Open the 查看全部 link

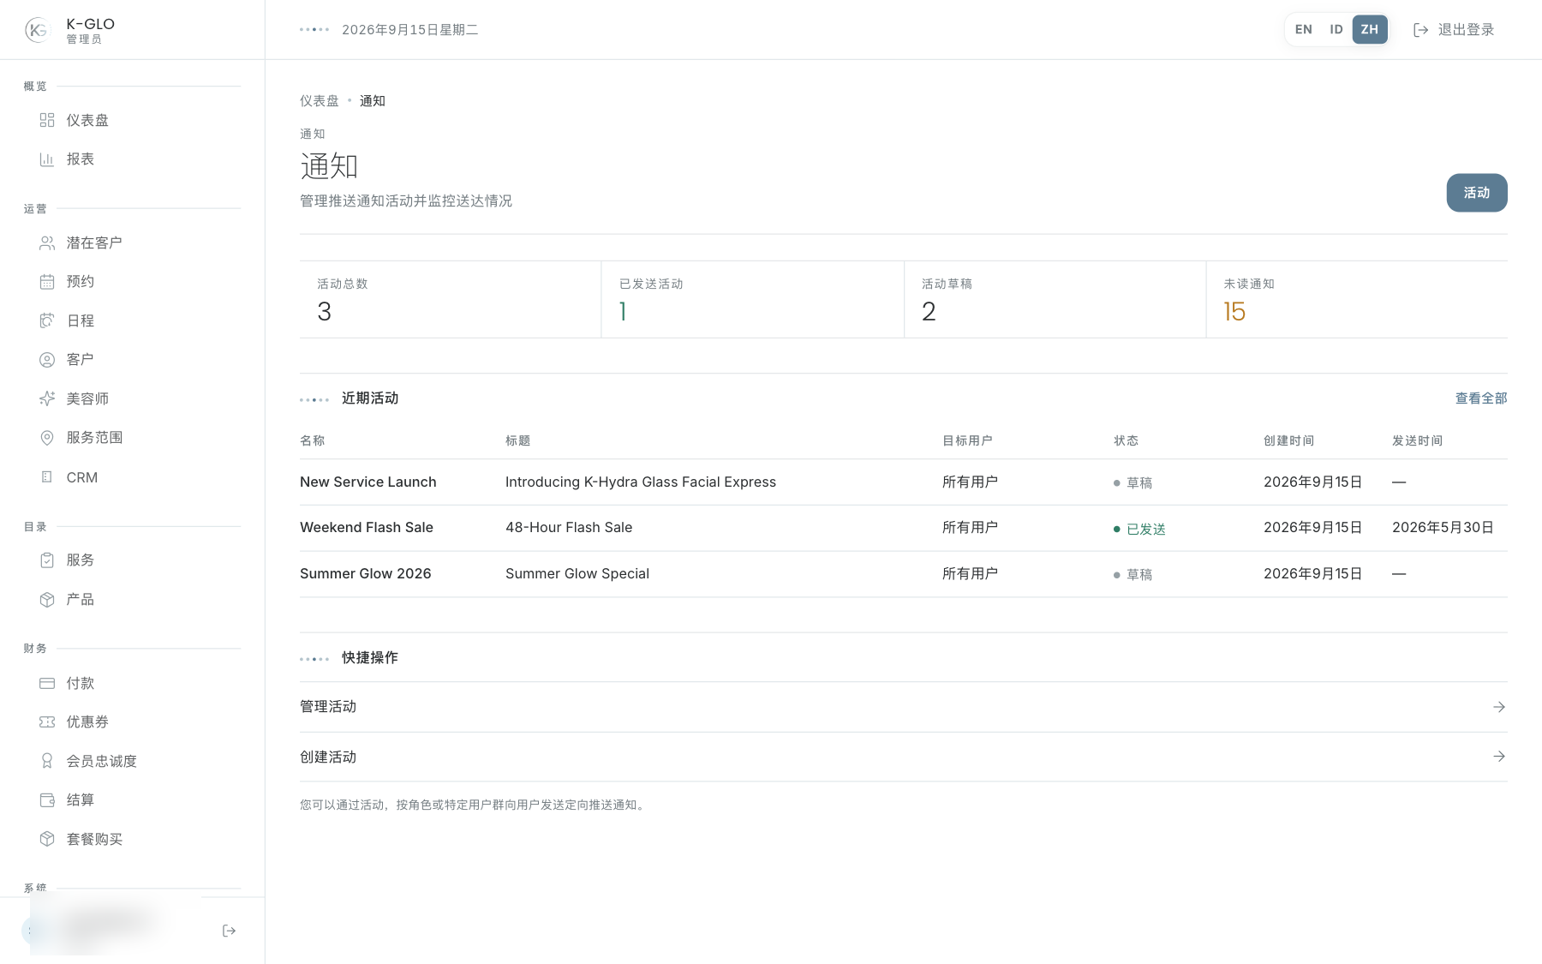coord(1481,398)
